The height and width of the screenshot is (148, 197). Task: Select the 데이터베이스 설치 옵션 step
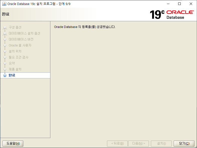tap(25, 33)
